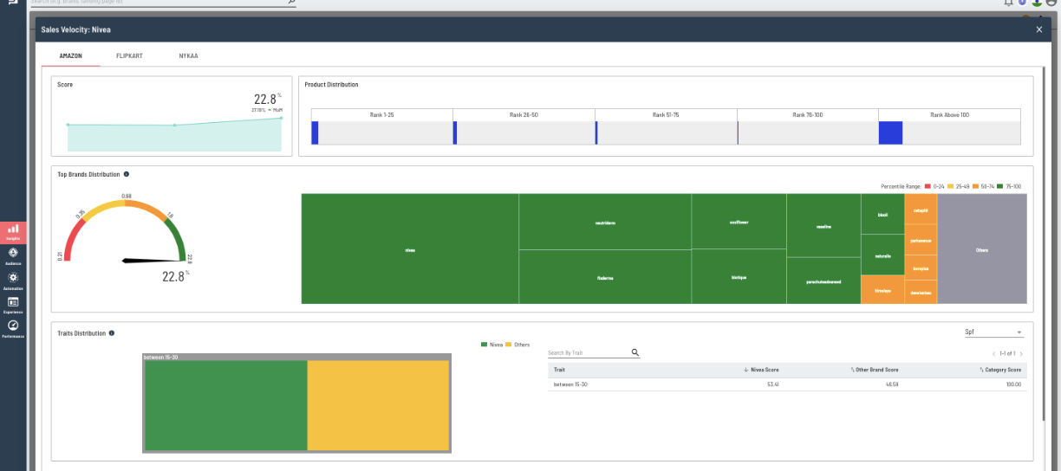Click the 46.59 other brand score cell
This screenshot has width=1061, height=471.
pos(892,384)
